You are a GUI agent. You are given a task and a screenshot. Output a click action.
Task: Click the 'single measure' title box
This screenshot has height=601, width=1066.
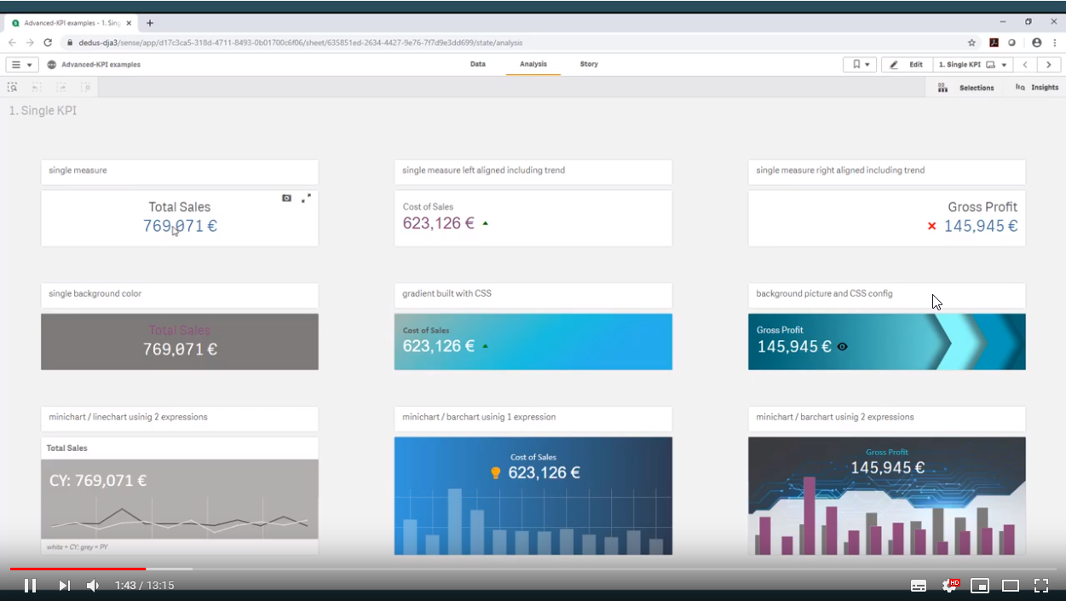[180, 171]
